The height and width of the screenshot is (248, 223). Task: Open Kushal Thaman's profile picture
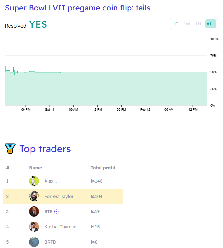34,227
